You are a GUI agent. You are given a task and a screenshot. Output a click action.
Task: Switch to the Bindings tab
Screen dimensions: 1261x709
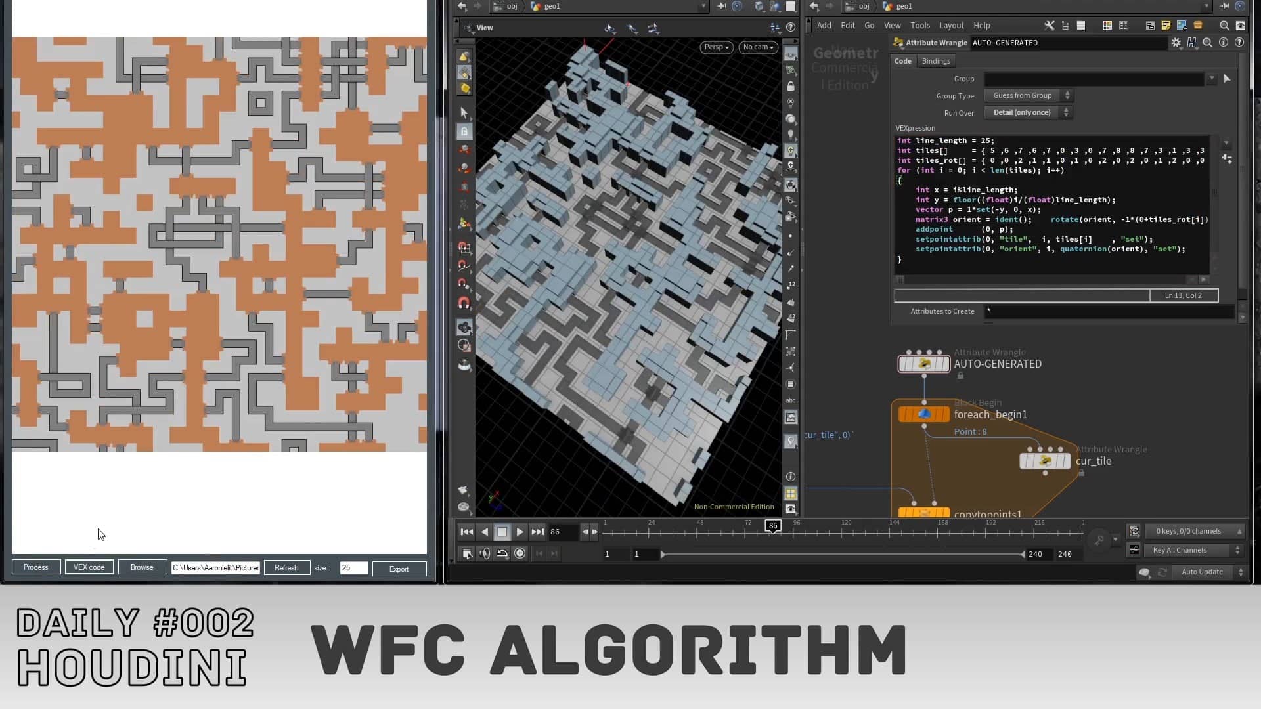(935, 60)
